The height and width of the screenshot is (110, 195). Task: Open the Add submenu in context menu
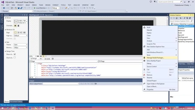(x=160, y=50)
